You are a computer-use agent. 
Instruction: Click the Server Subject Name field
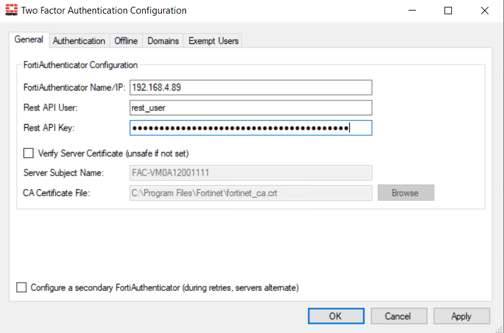[250, 172]
